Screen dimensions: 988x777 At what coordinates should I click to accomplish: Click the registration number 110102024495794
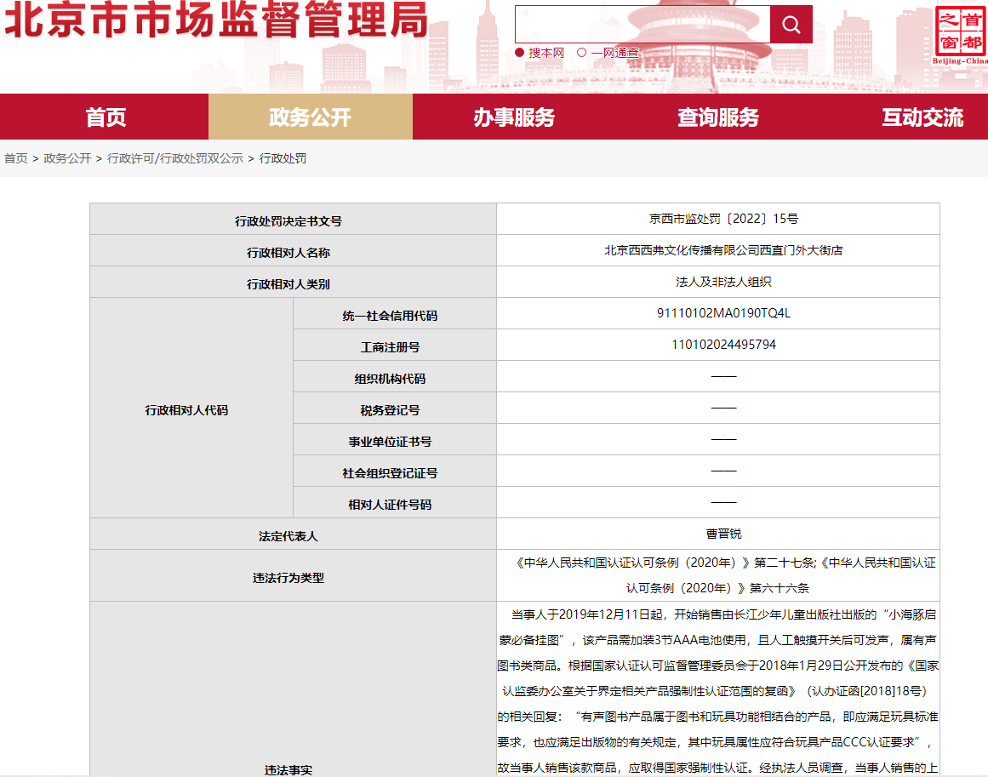[723, 345]
